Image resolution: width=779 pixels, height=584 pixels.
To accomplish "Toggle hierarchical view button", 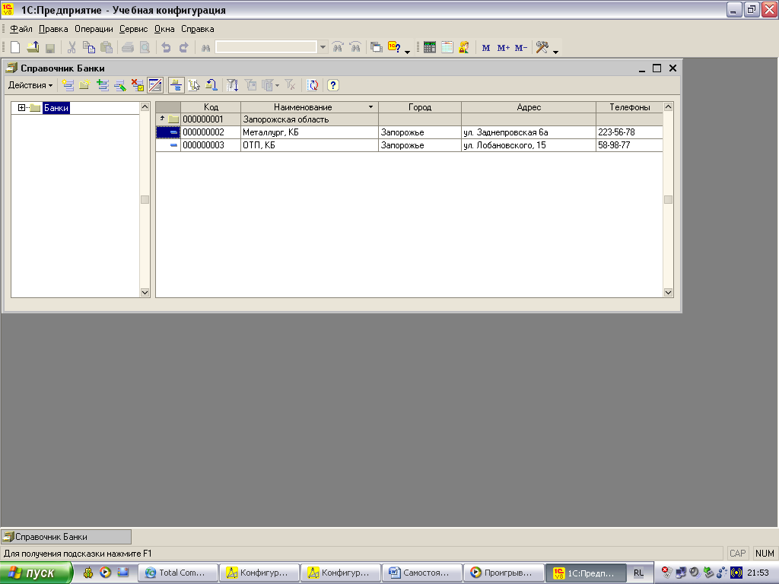I will pos(176,85).
